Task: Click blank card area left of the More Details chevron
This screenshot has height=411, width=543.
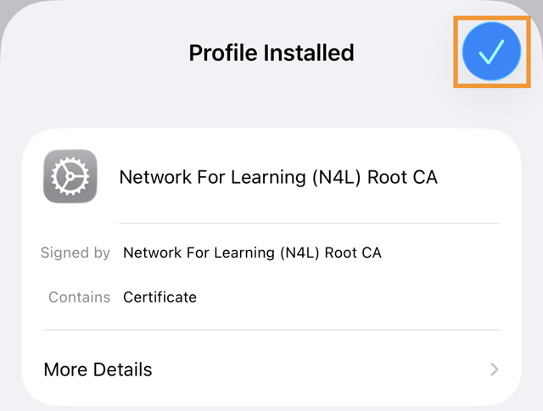Action: [x=339, y=369]
